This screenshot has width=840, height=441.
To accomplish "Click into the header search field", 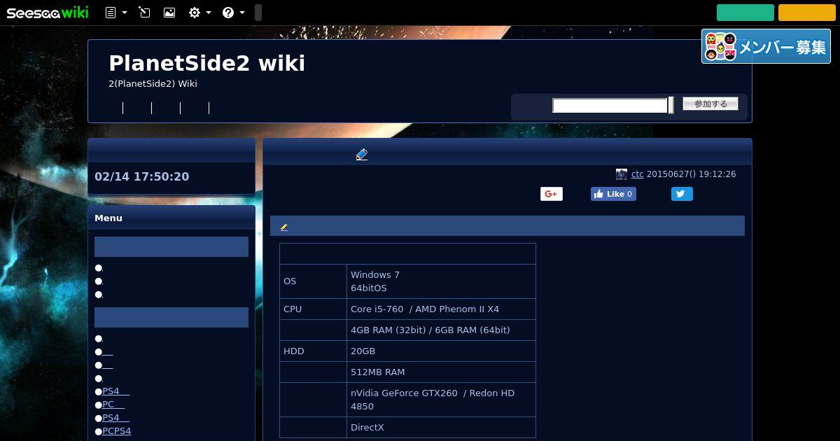I will point(610,105).
